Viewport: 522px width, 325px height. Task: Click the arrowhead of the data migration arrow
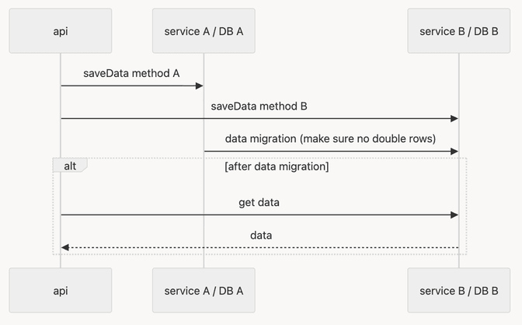454,151
